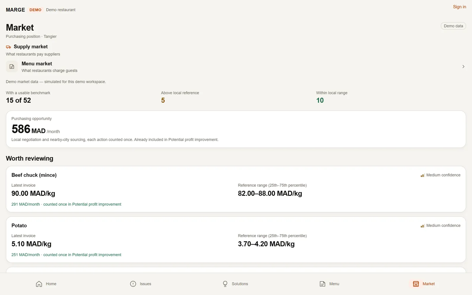This screenshot has width=472, height=295.
Task: Open the Menu market heading
Action: 37,64
